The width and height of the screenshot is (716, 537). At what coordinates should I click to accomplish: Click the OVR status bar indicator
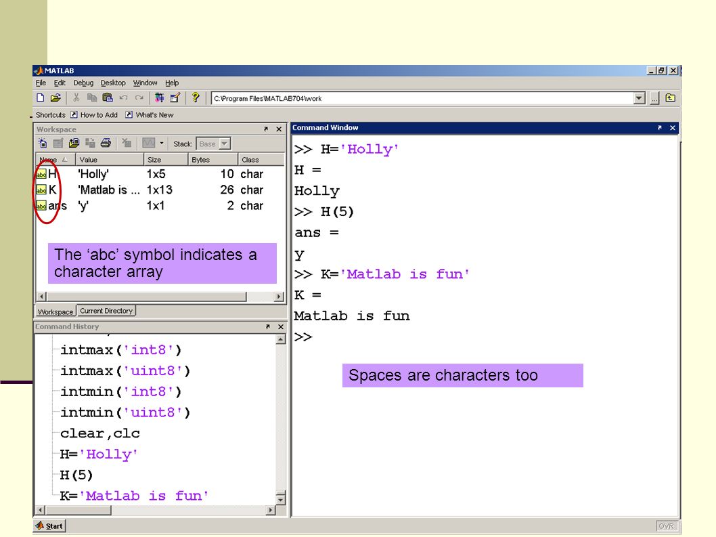[x=666, y=526]
